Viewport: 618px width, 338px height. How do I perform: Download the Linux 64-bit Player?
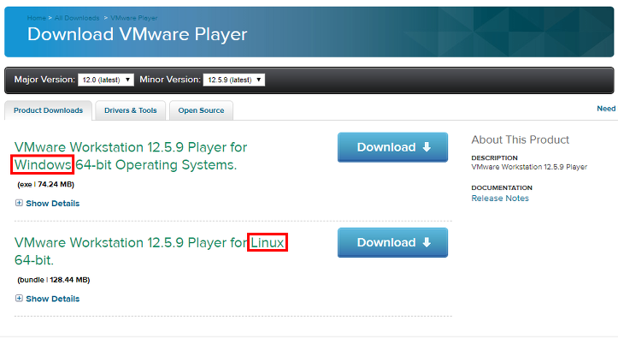pos(392,242)
